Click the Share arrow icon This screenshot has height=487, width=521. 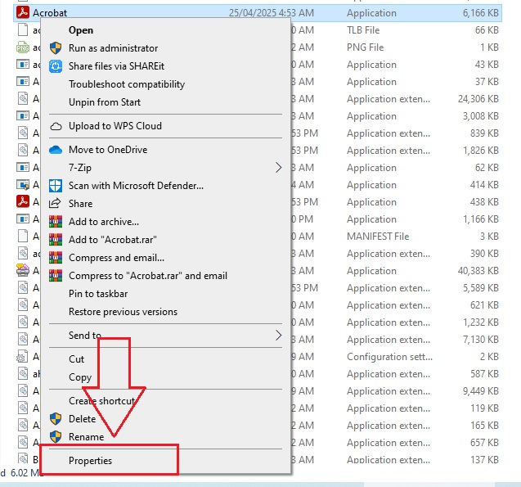[x=55, y=204]
